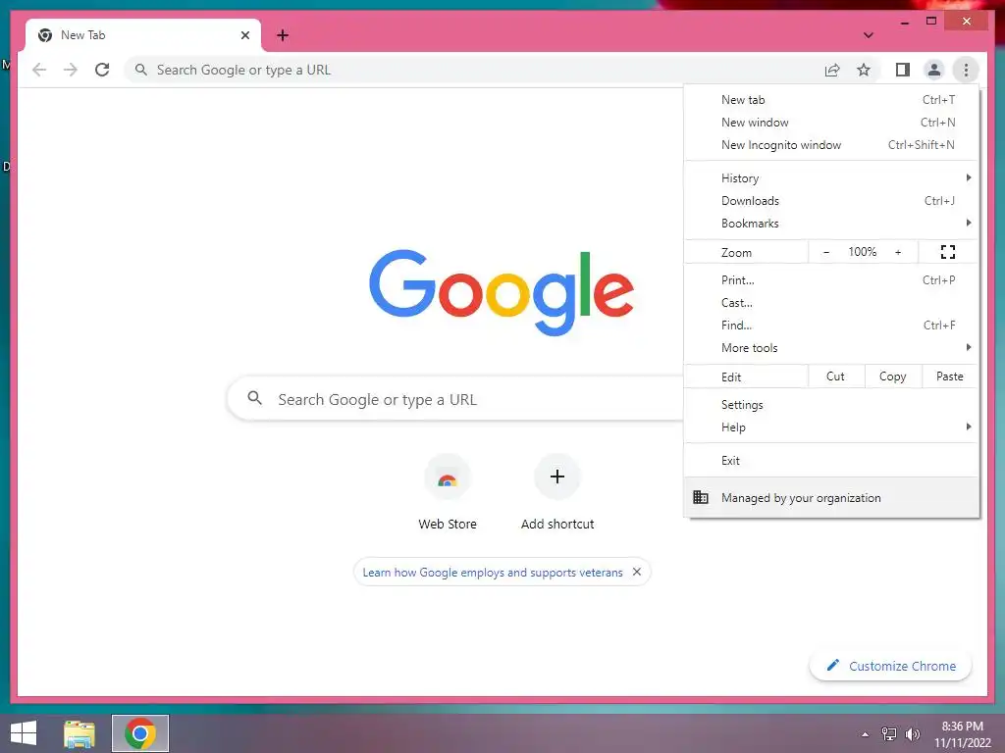Expand the More tools submenu

pos(831,348)
